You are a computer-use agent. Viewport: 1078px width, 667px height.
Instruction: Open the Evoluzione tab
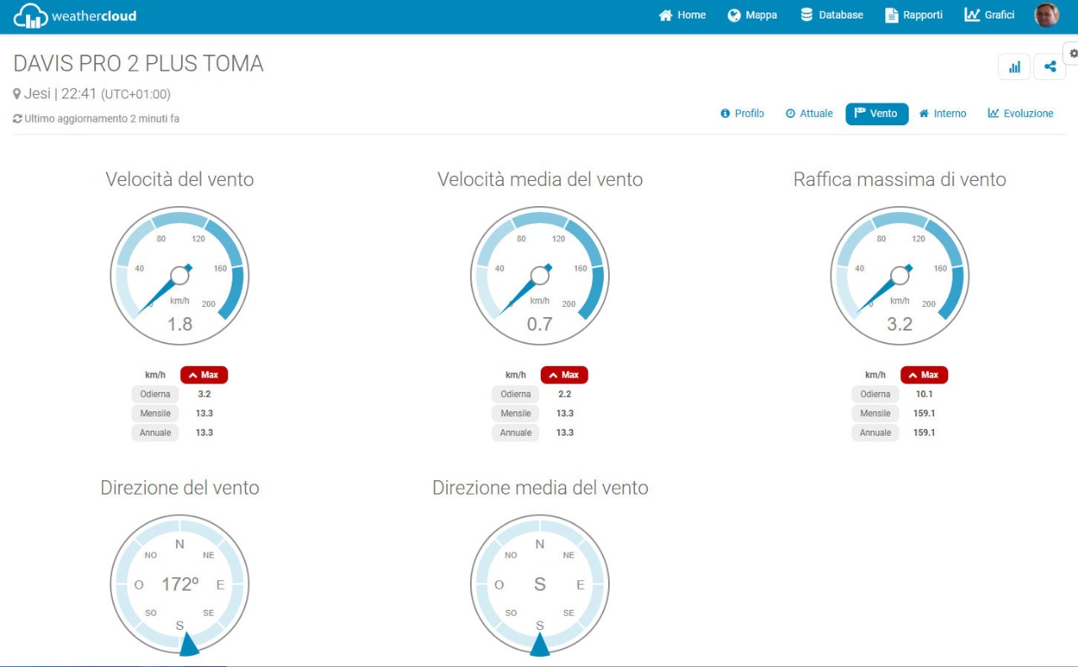(x=1021, y=114)
